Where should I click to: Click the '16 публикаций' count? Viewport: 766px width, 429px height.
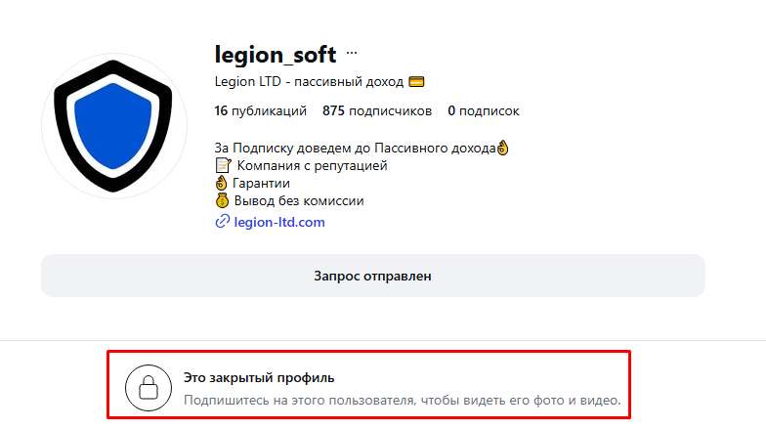260,111
